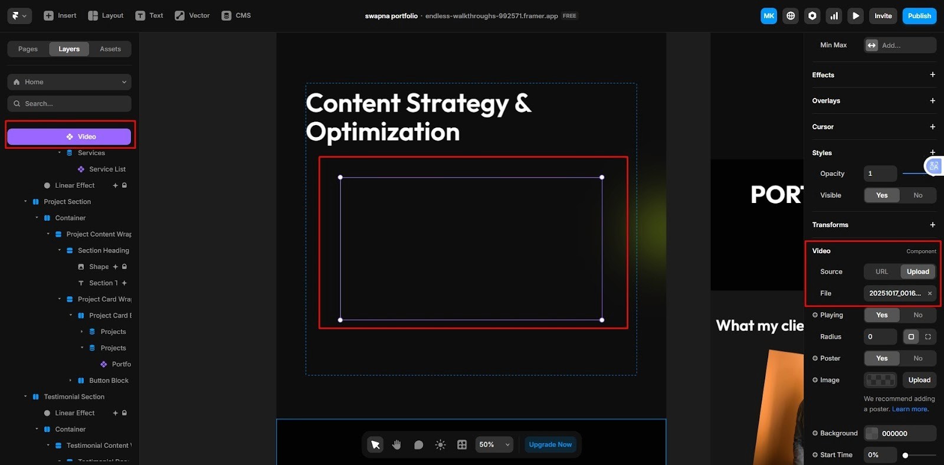Click the MK user avatar
The image size is (944, 465).
click(769, 16)
